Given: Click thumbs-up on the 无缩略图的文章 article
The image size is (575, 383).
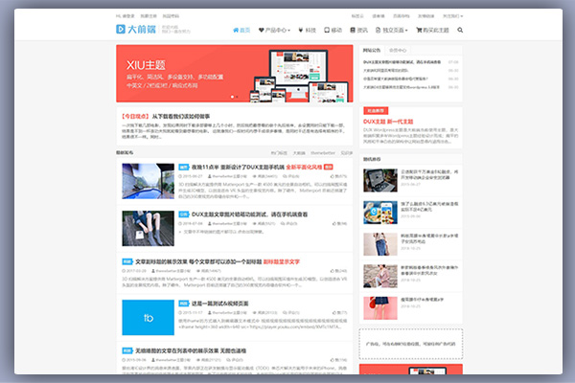Looking at the screenshot, I should [x=338, y=360].
